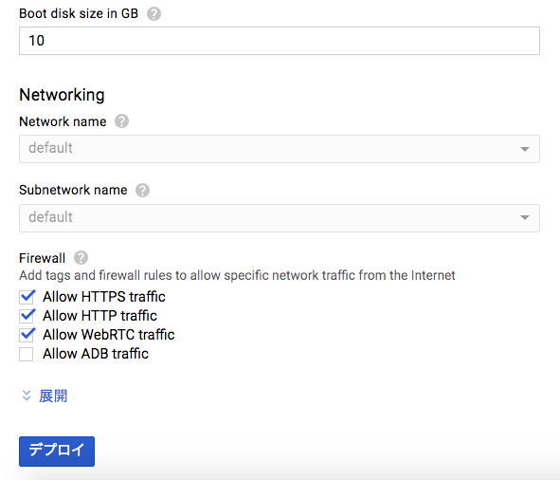Click help icon beside Boot disk size
This screenshot has height=480, width=560.
click(154, 14)
